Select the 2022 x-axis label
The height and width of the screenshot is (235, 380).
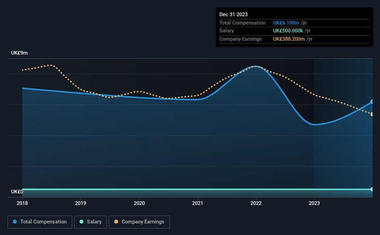[x=256, y=203]
